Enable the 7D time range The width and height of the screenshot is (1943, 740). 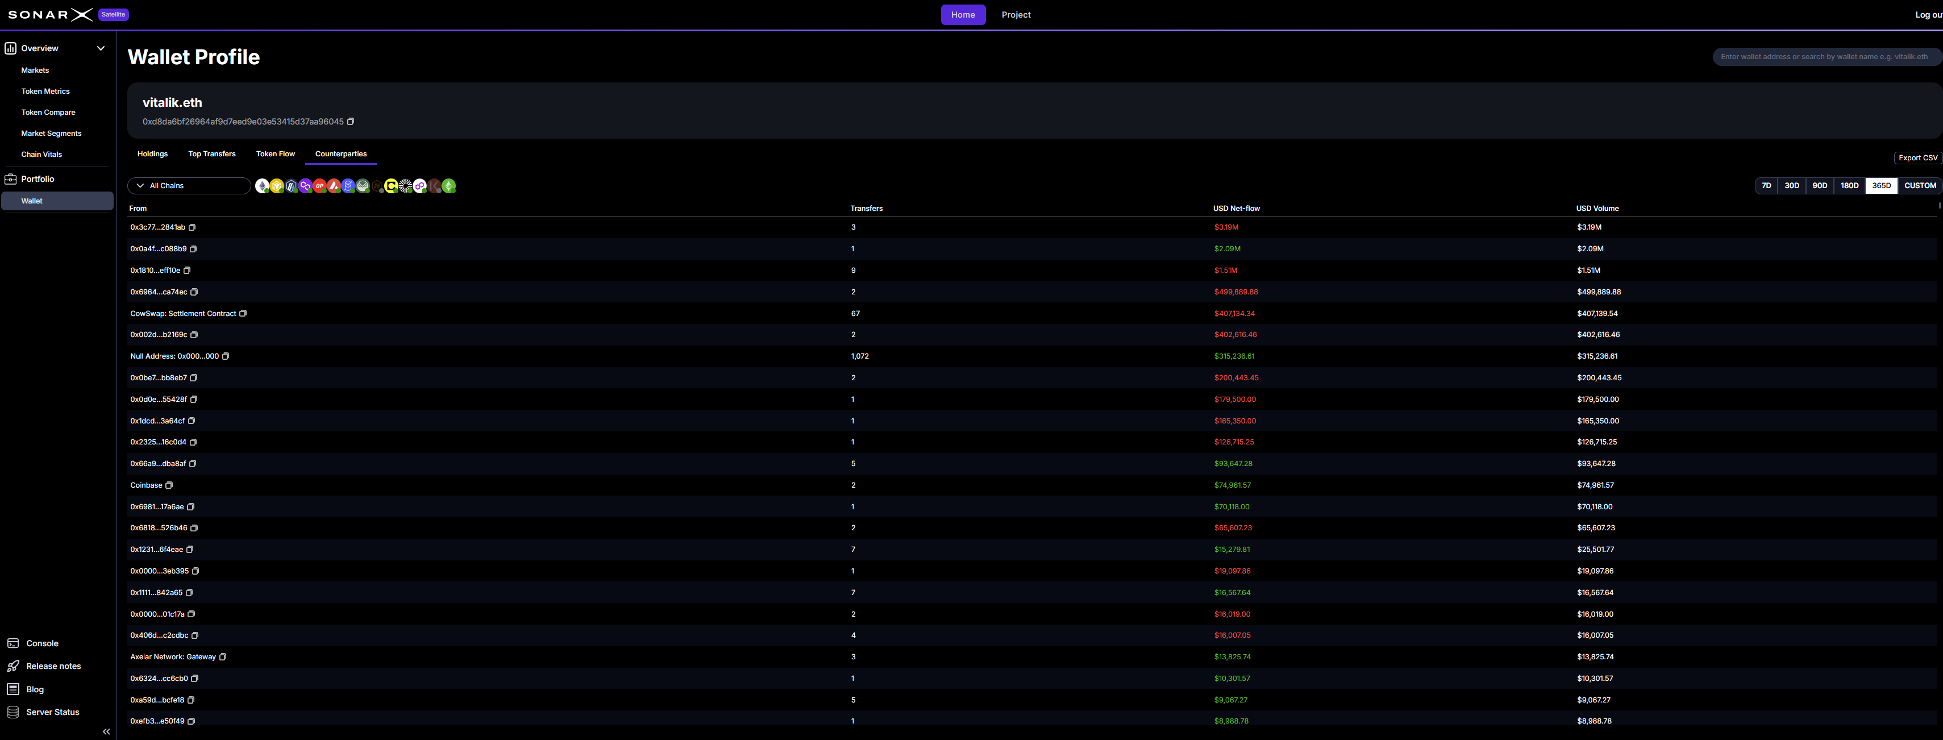(1766, 185)
